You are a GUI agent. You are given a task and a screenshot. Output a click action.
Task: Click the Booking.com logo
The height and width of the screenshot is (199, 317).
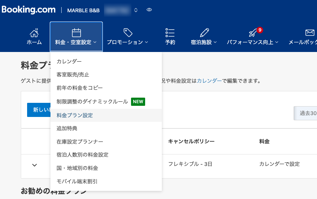pyautogui.click(x=29, y=10)
